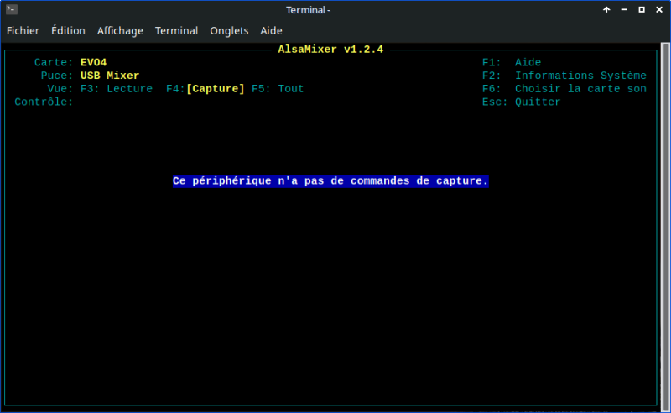Image resolution: width=671 pixels, height=413 pixels.
Task: Open the Aide menu
Action: pos(271,31)
